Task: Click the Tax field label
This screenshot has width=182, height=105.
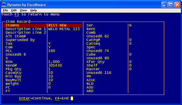Action: tap(9, 44)
